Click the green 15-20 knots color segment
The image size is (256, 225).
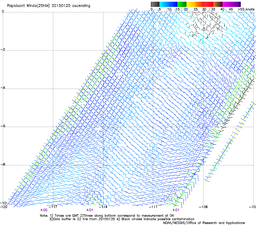coord(182,4)
